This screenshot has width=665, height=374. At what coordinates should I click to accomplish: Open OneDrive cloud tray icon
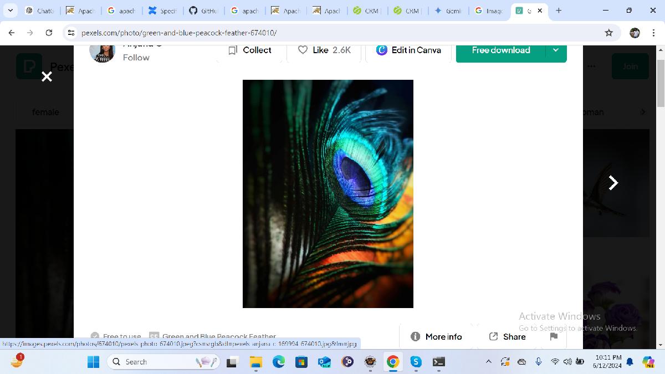pyautogui.click(x=521, y=362)
